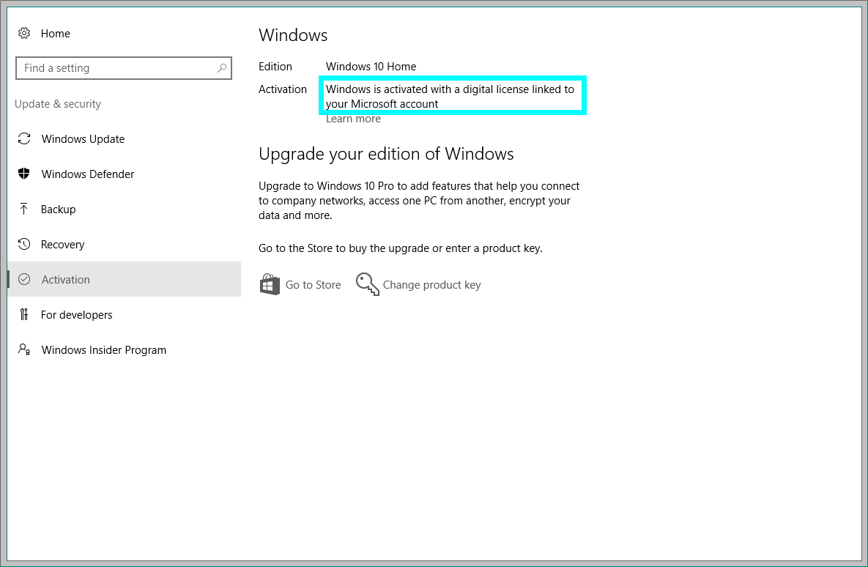Click the Windows Defender shield icon
Screen dimensions: 868x567
coord(23,174)
